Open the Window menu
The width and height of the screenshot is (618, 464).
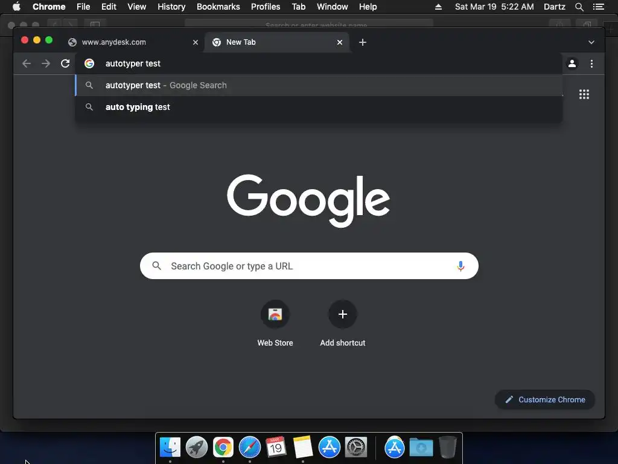pos(333,7)
